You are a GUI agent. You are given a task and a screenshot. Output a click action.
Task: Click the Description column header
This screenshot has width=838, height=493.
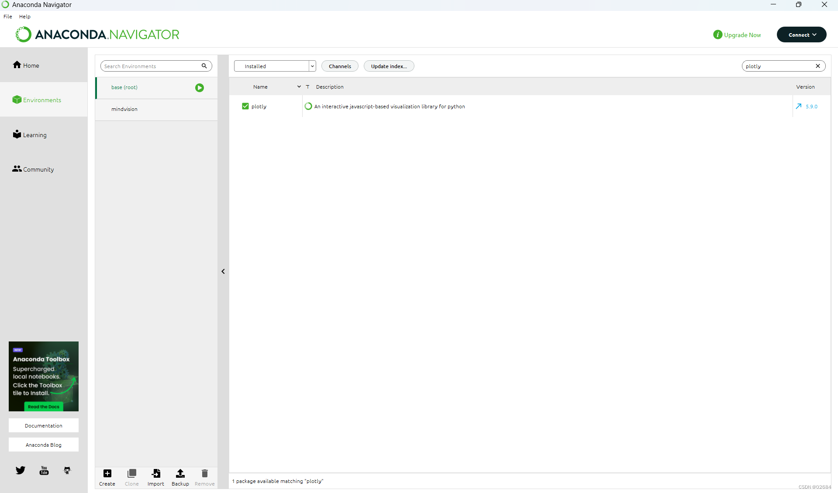pos(330,87)
